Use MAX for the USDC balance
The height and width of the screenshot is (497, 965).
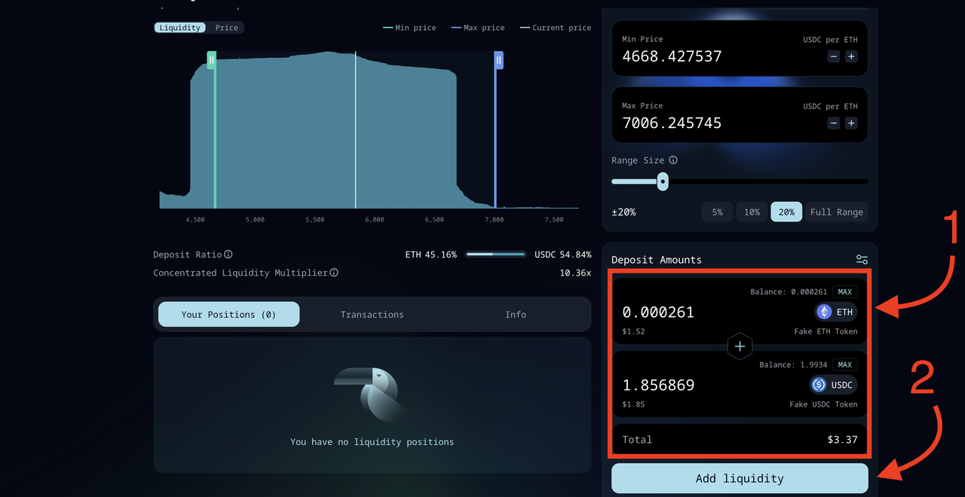click(x=845, y=364)
